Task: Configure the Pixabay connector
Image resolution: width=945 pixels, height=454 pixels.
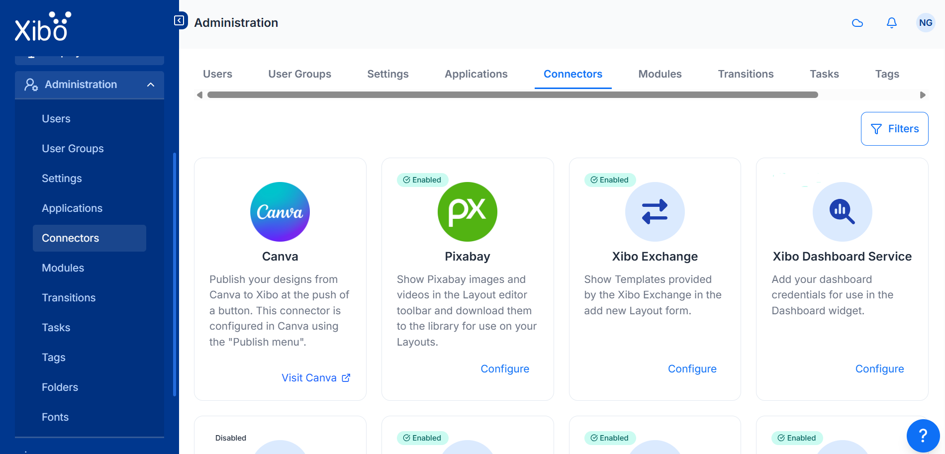Action: coord(505,369)
